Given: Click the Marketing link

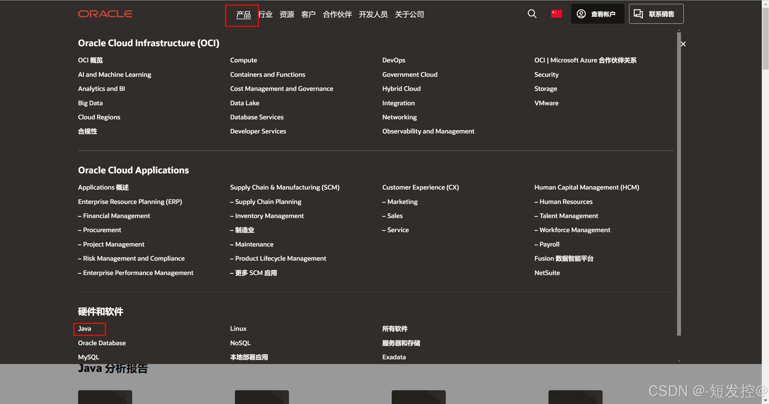Looking at the screenshot, I should tap(400, 202).
